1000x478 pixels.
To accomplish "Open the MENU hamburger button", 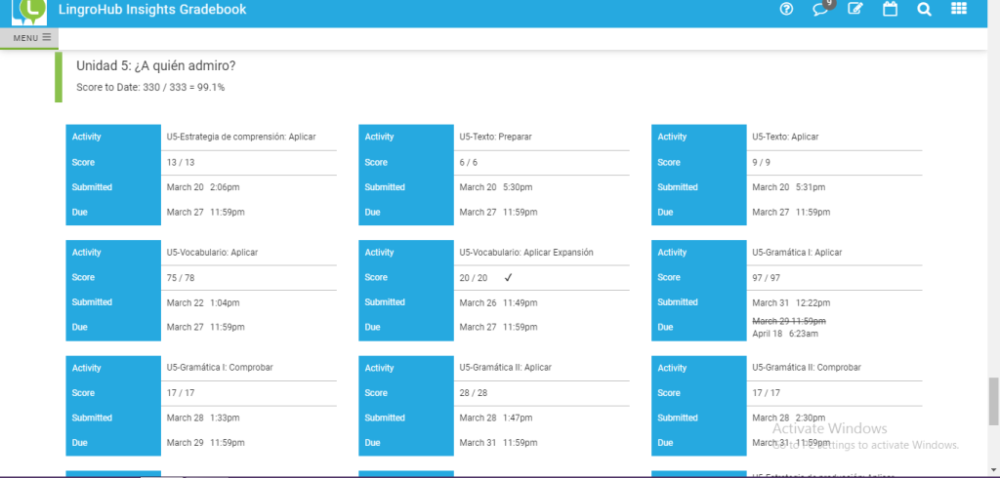I will [x=29, y=38].
